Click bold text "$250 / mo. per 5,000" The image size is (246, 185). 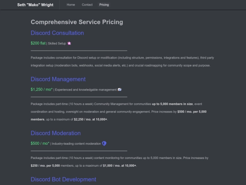46,166
